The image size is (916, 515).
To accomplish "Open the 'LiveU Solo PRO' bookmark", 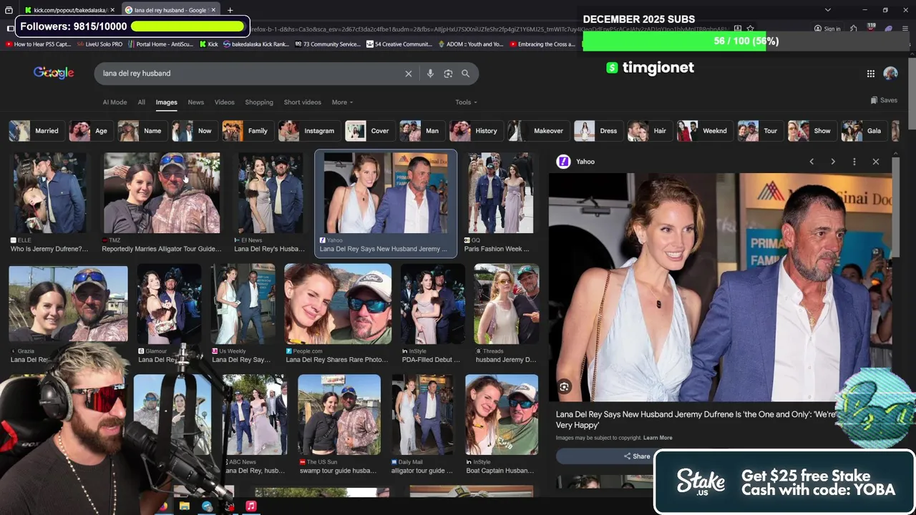I will (99, 44).
